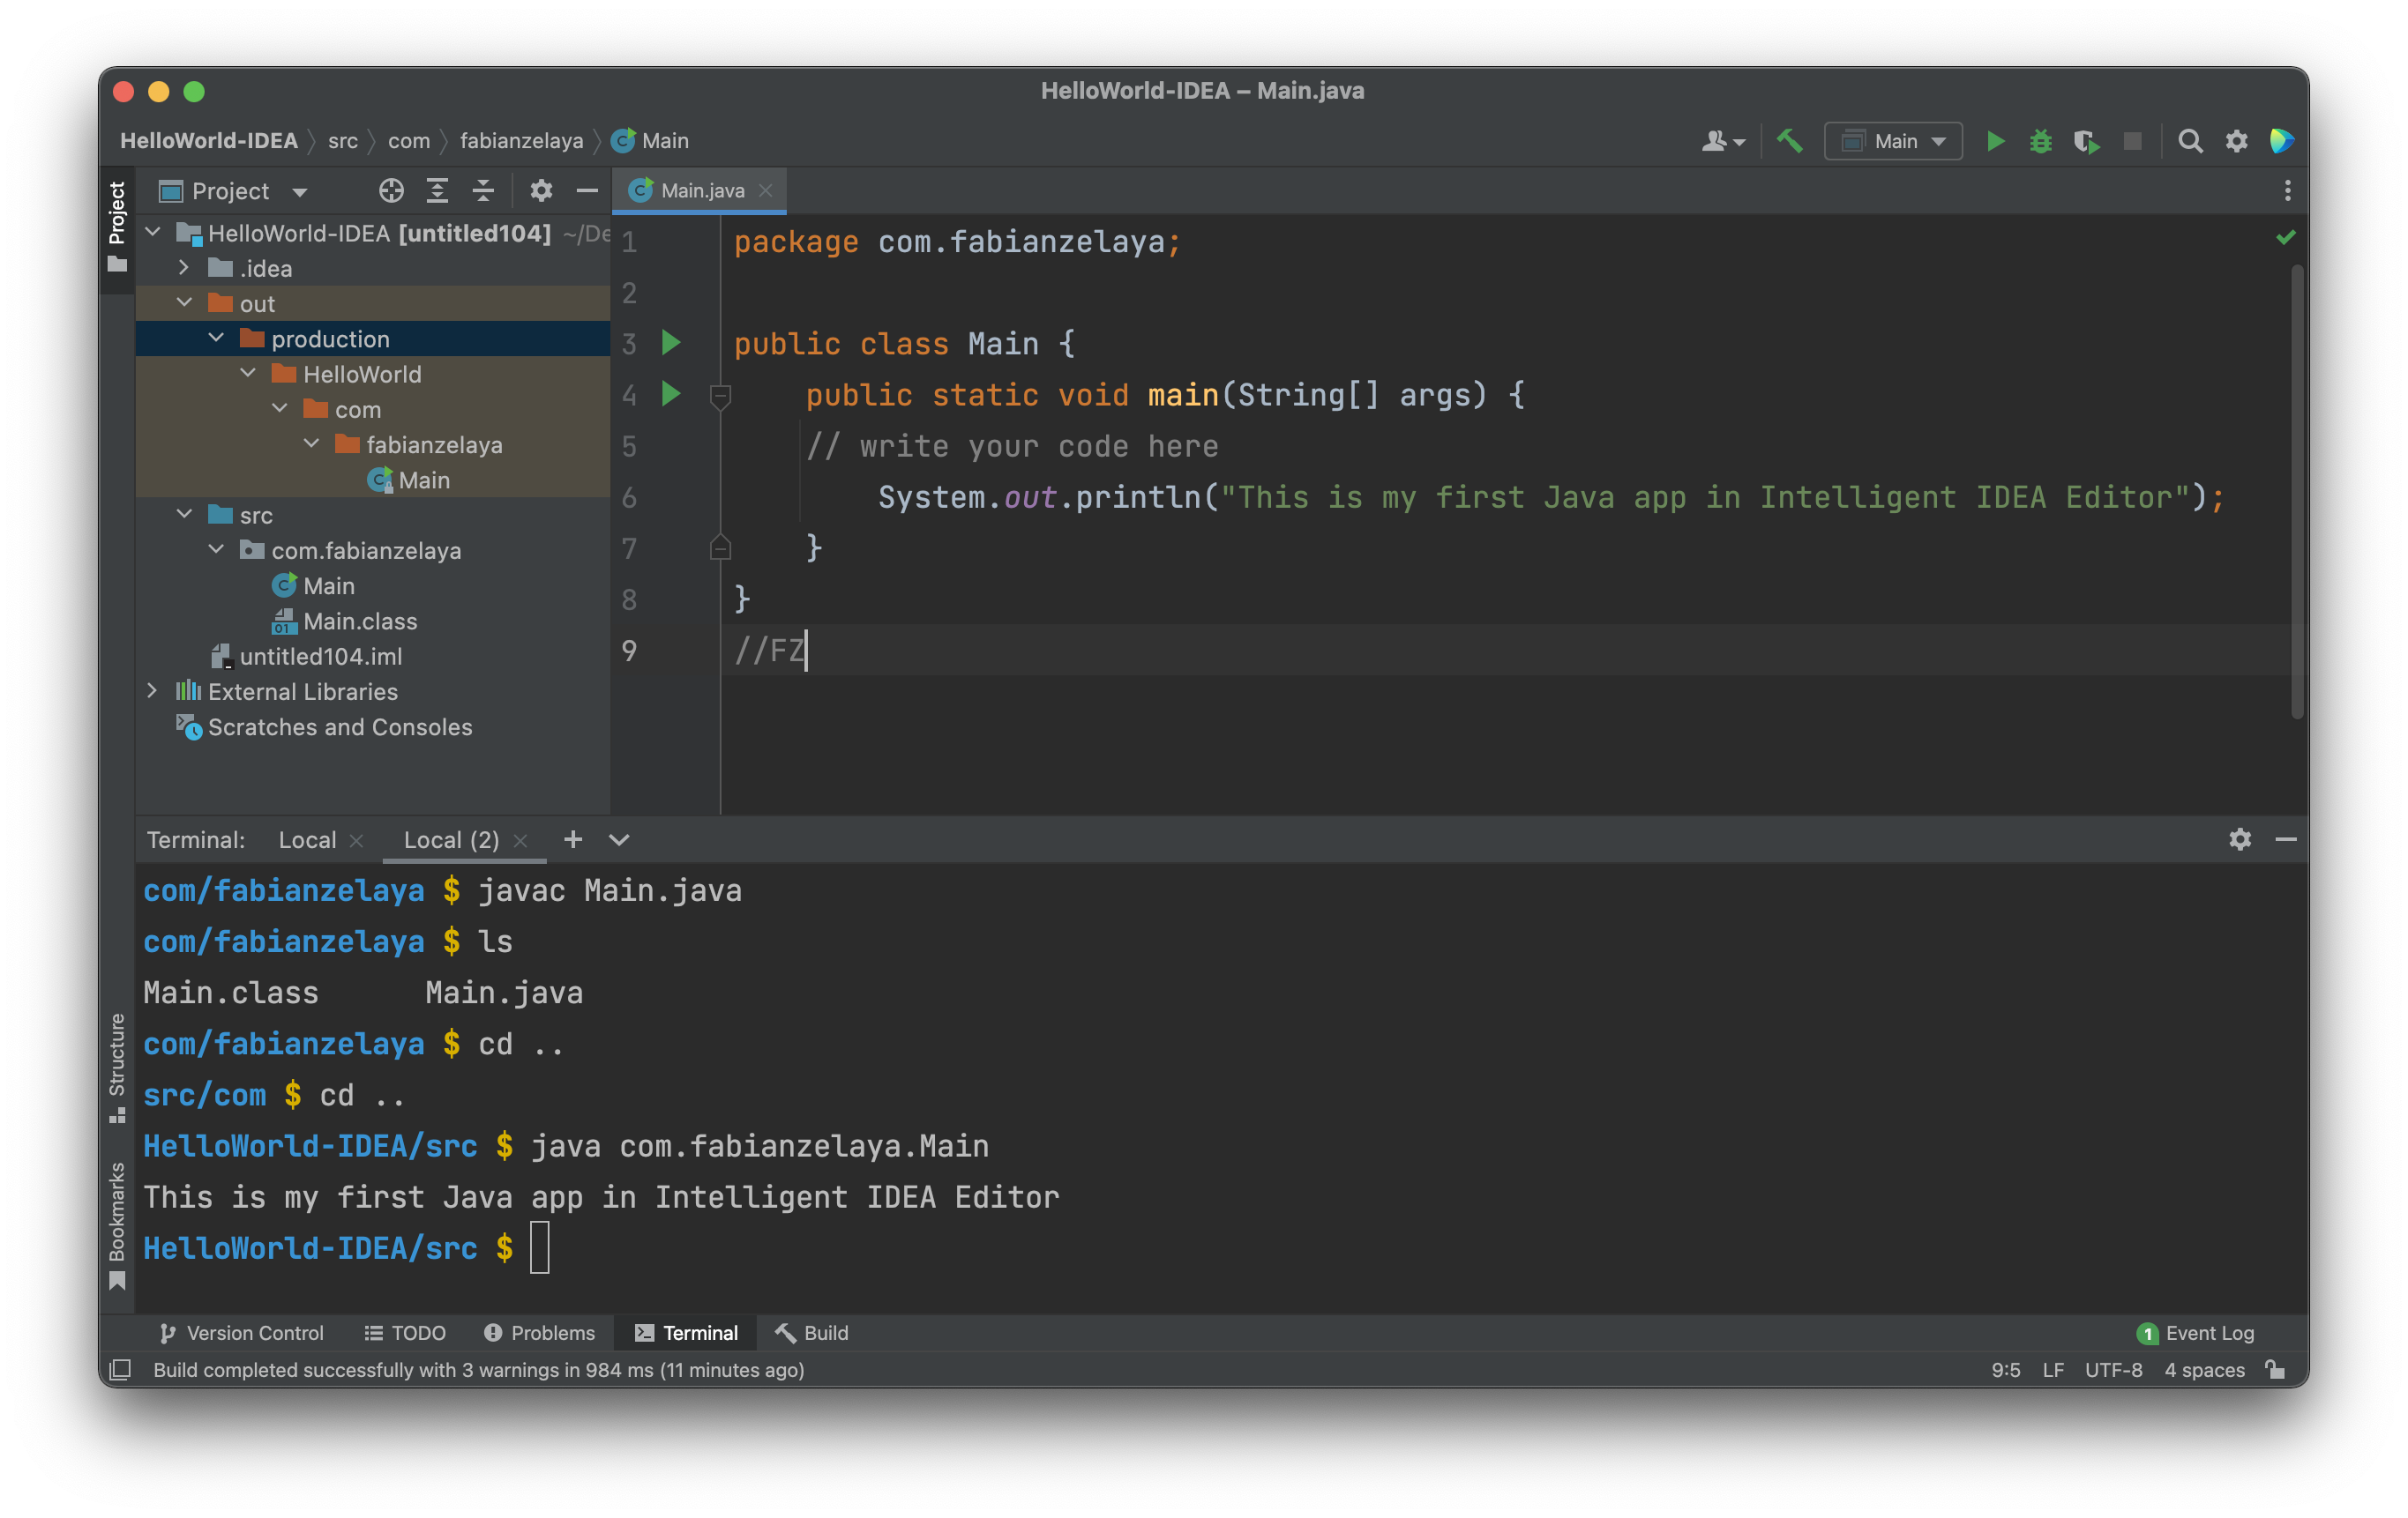Open Search Everywhere magnifier icon
Image resolution: width=2408 pixels, height=1518 pixels.
tap(2190, 141)
